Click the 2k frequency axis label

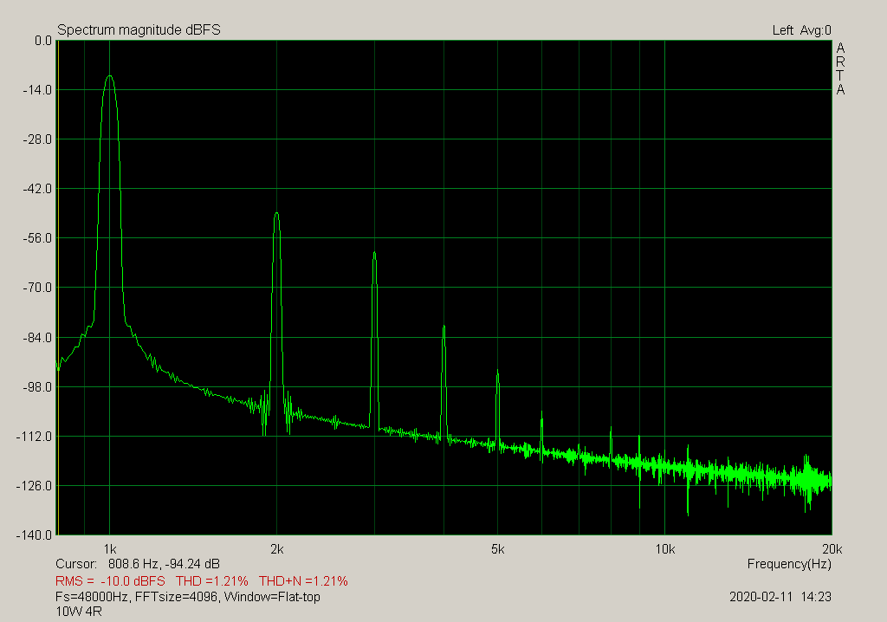[x=276, y=549]
